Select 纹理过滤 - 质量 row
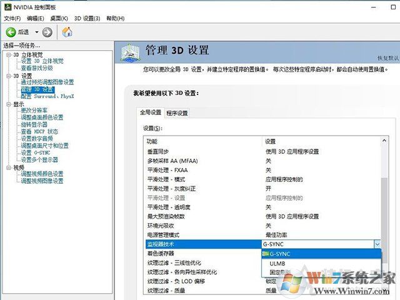 coord(262,290)
